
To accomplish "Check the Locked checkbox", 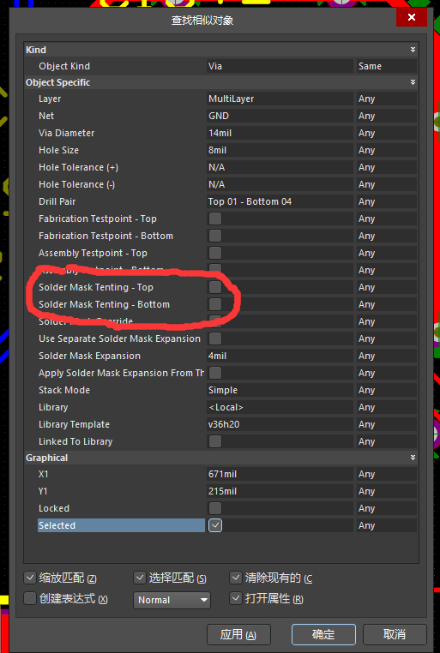I will 215,508.
